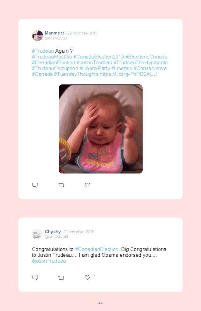201x311 pixels.
Task: Open the #justinTrudeau hashtag in Chychy's tweet
Action: [x=49, y=261]
